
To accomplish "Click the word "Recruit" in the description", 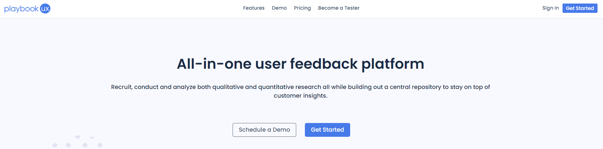I will pos(121,87).
